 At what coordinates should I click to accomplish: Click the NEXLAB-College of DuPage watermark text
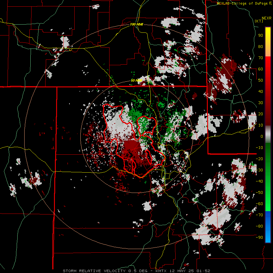244,3
